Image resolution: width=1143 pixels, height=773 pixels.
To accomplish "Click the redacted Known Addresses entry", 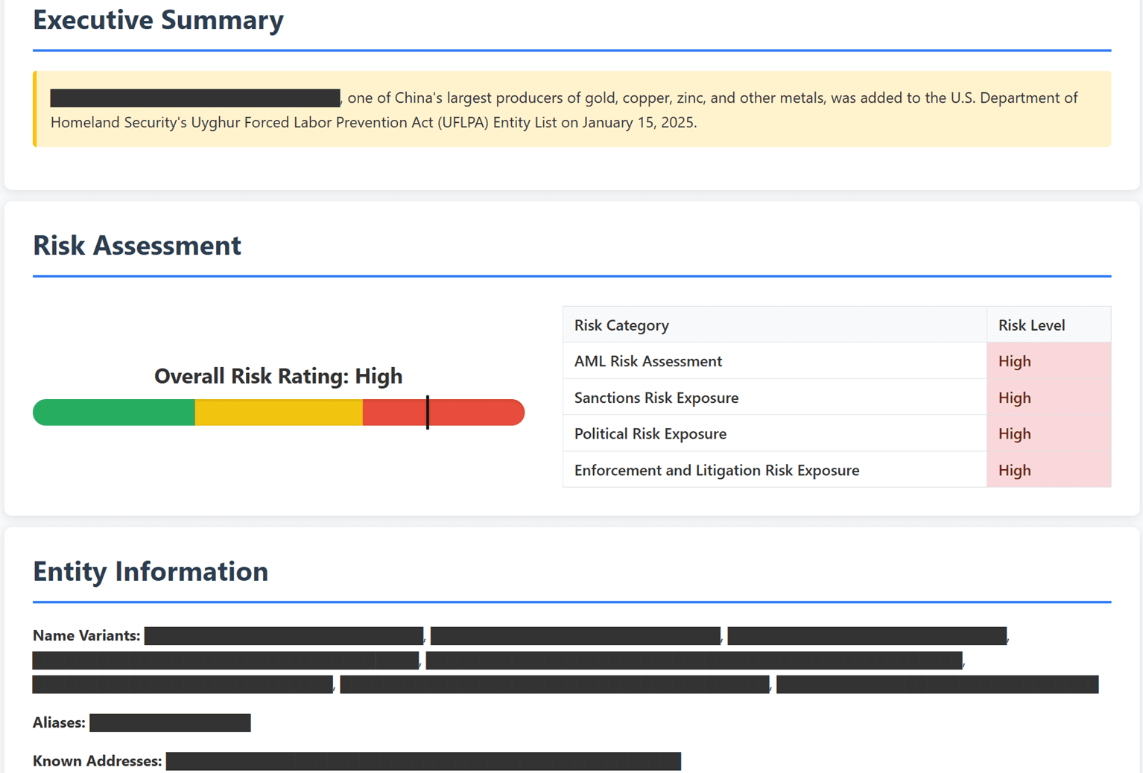I will tap(423, 760).
